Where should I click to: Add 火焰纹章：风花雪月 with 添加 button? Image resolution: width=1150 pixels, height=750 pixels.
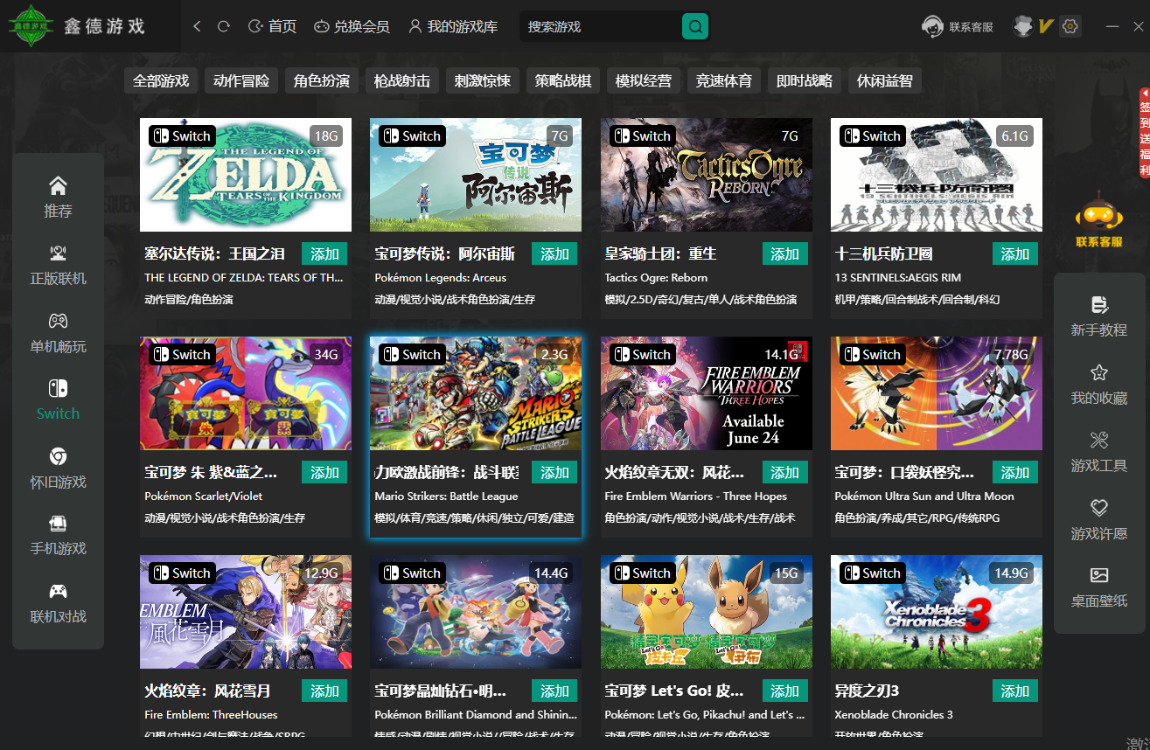324,691
